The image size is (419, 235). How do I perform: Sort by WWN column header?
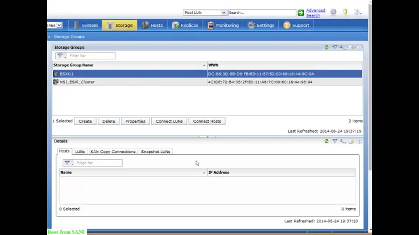point(285,65)
